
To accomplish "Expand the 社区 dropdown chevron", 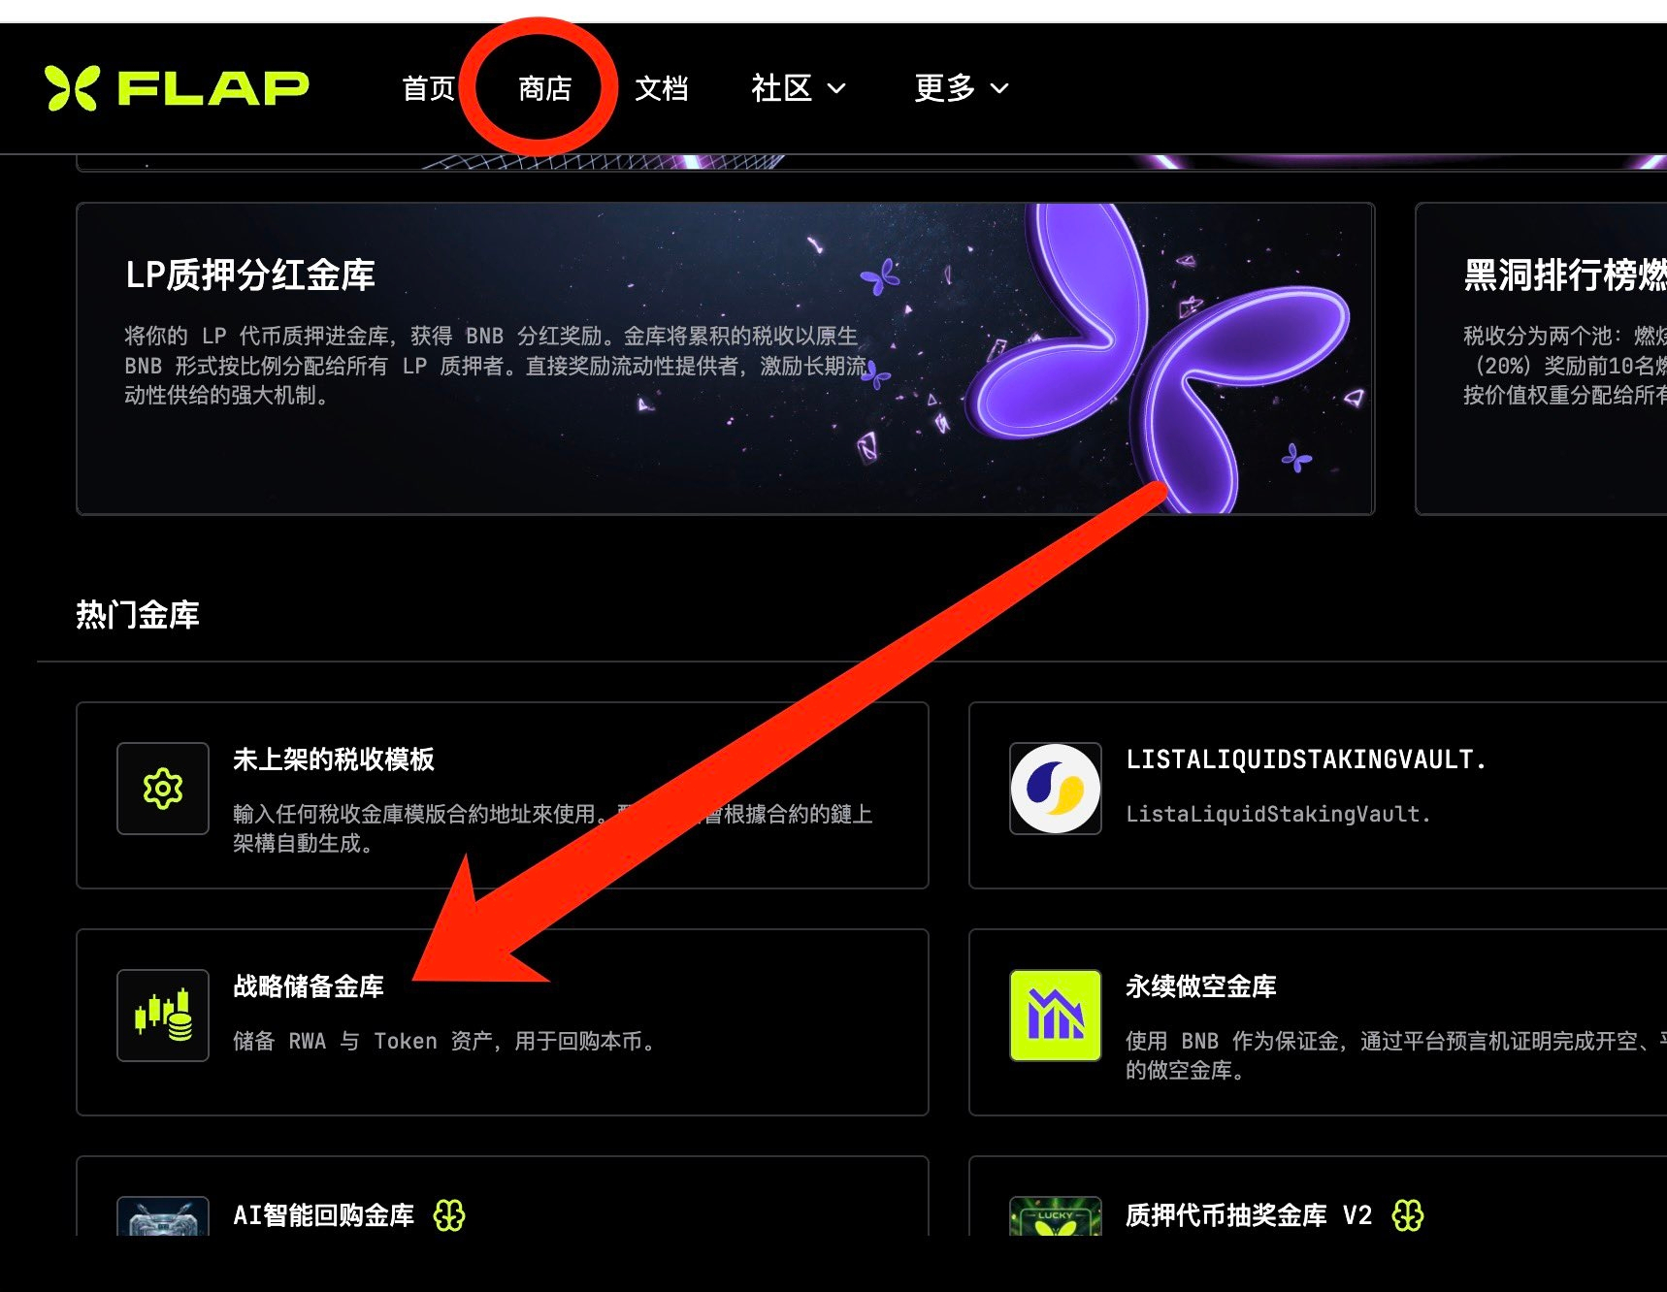I will (x=836, y=89).
